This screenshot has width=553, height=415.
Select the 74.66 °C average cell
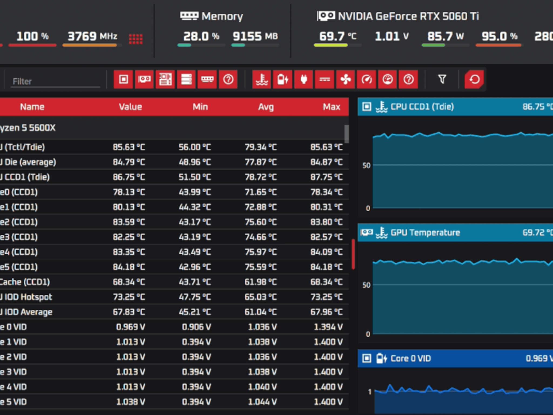(x=261, y=237)
